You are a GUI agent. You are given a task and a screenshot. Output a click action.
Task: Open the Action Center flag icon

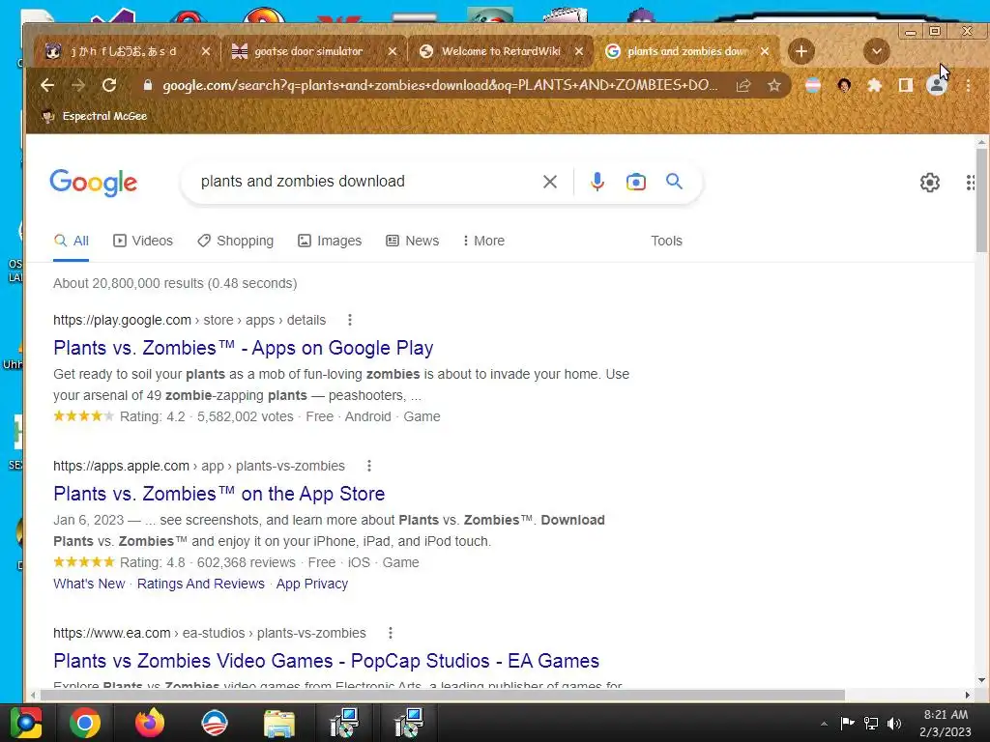point(847,723)
